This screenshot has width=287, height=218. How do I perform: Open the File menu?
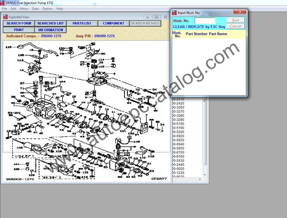(4, 8)
